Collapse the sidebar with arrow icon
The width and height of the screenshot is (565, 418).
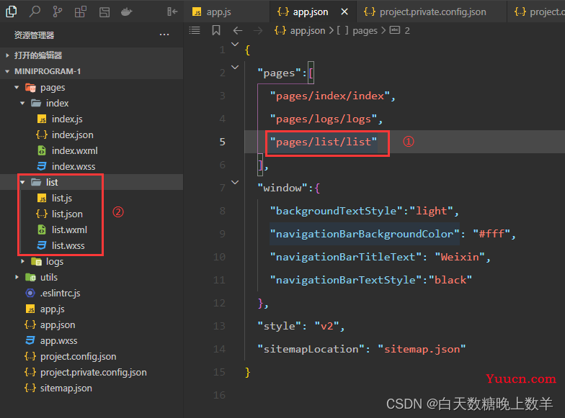(x=172, y=12)
